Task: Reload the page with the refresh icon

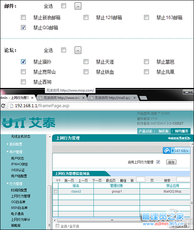Action: [x=3, y=105]
